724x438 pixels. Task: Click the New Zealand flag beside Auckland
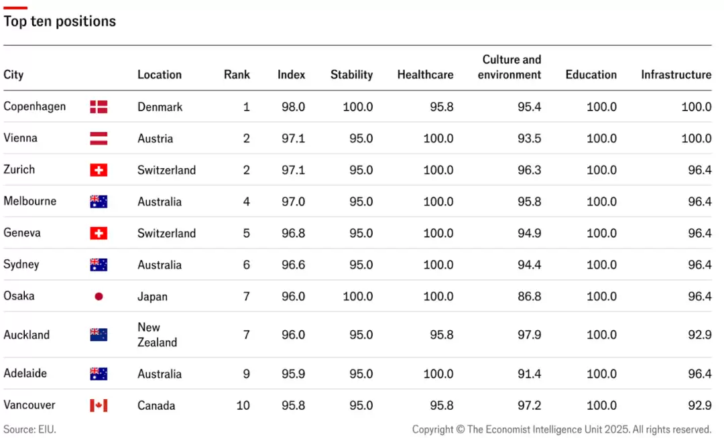coord(99,335)
